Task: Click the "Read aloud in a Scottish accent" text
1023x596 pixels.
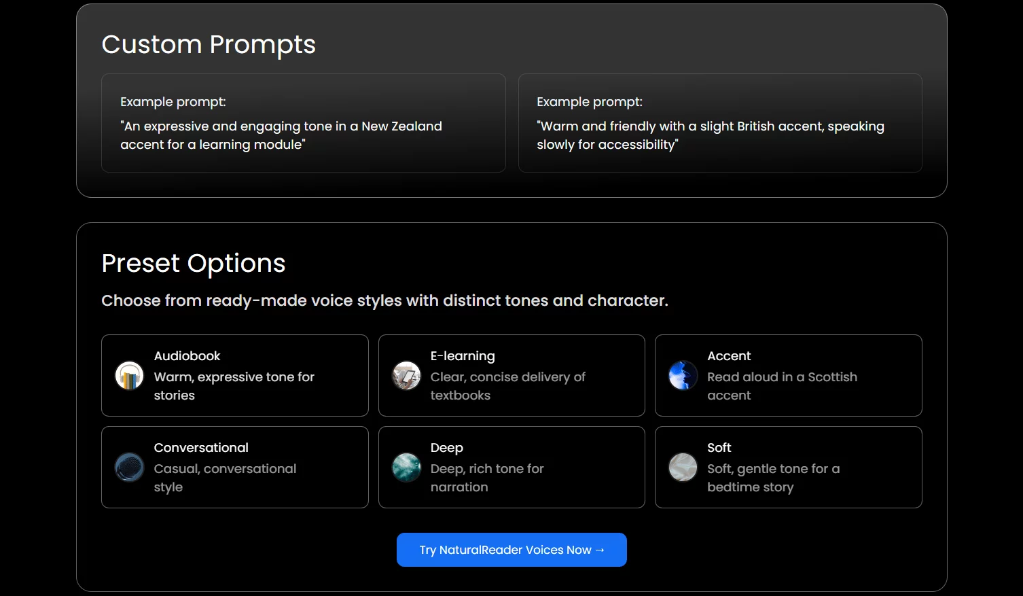Action: click(x=782, y=386)
